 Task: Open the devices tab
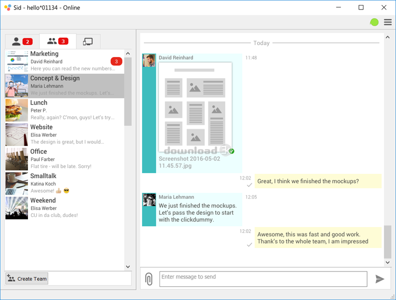[88, 41]
